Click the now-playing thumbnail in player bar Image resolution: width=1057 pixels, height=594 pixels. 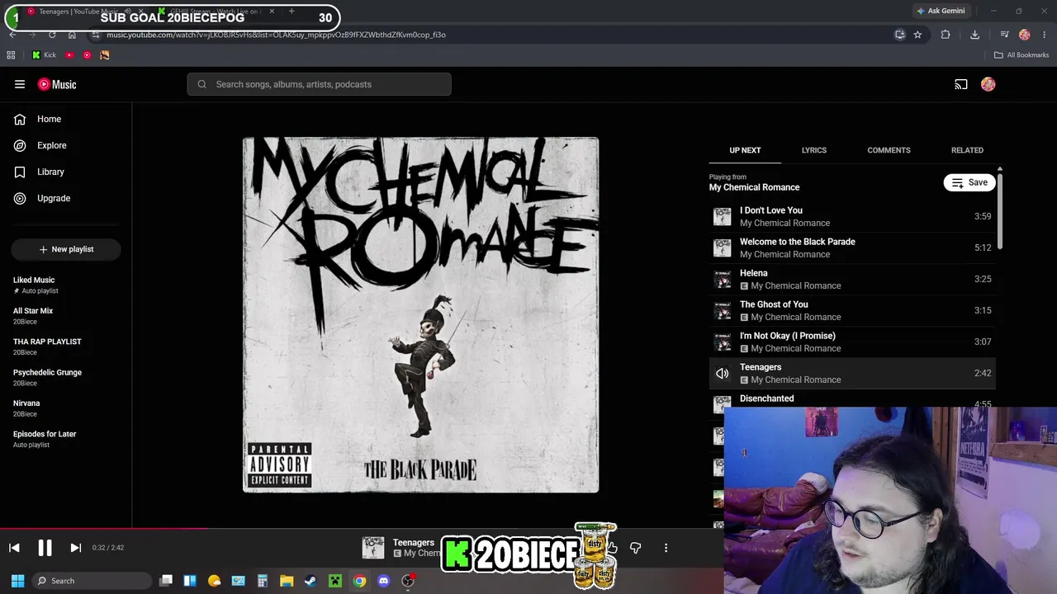[x=373, y=548]
